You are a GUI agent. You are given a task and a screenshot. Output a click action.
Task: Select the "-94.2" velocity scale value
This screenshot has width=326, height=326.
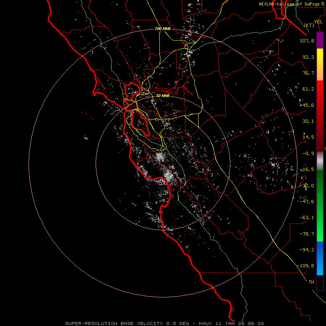coord(307,250)
